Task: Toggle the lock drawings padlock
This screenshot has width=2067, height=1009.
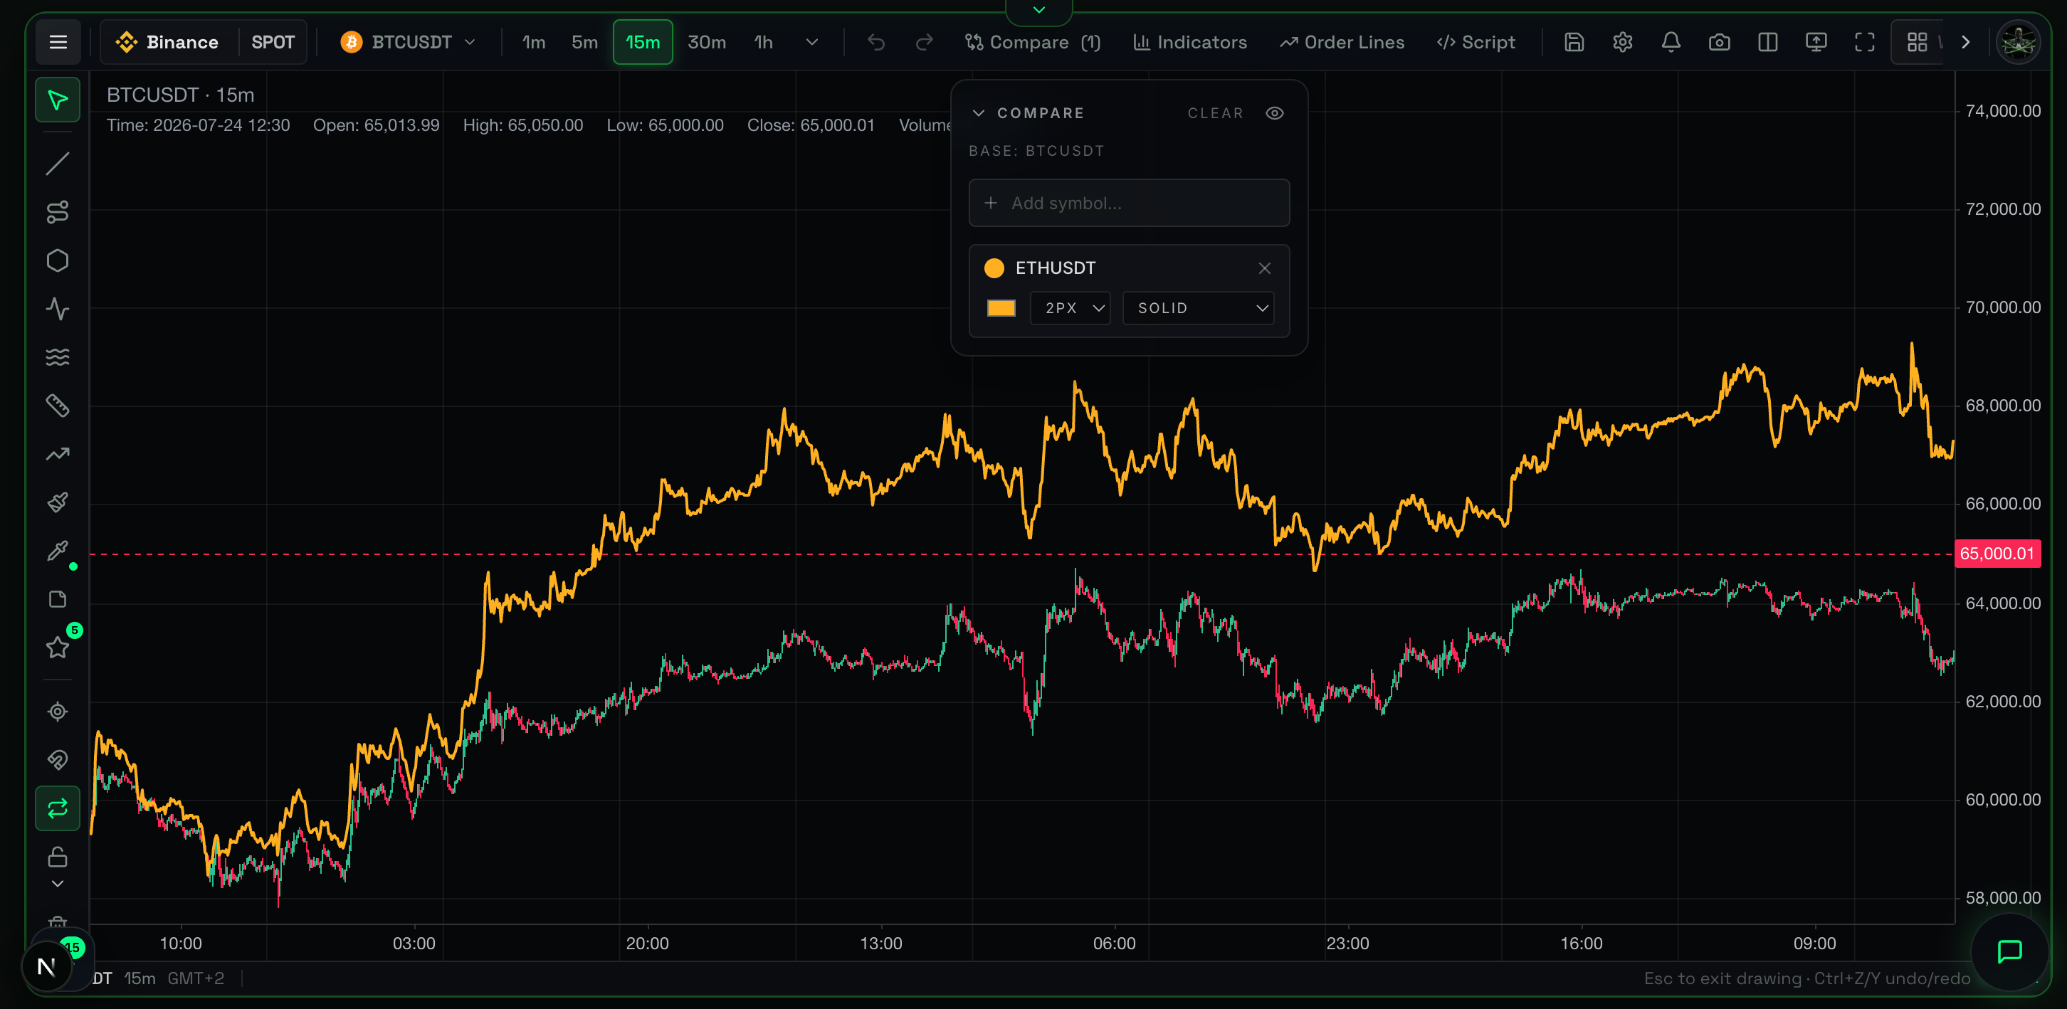Action: pos(58,857)
